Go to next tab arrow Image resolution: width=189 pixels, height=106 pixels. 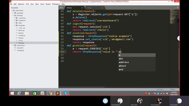(62, 8)
